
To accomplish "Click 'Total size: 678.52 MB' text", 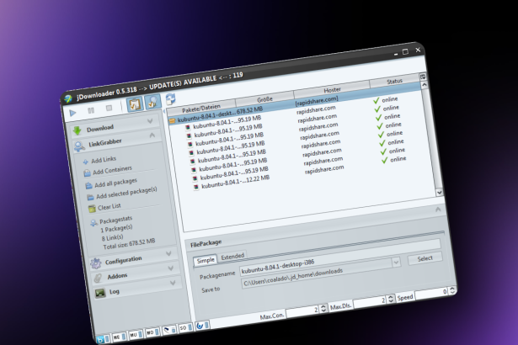I will coord(129,244).
